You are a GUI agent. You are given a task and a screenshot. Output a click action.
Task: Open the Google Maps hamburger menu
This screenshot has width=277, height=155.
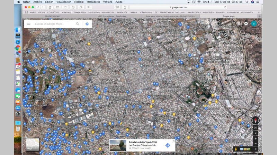tap(29, 24)
